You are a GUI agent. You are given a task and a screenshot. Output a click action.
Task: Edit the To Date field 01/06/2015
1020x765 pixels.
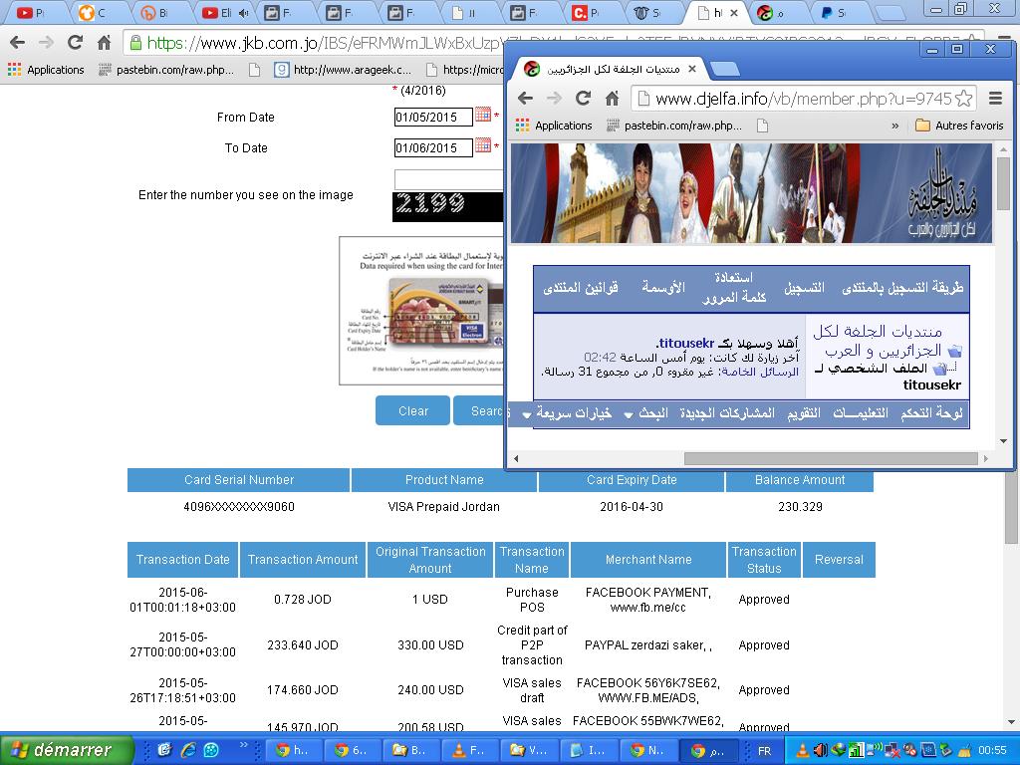coord(433,147)
